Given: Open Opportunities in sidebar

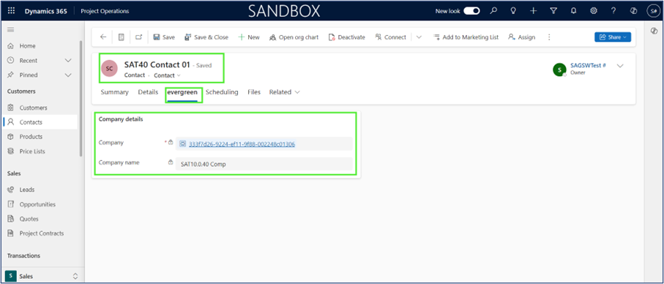Looking at the screenshot, I should click(37, 204).
